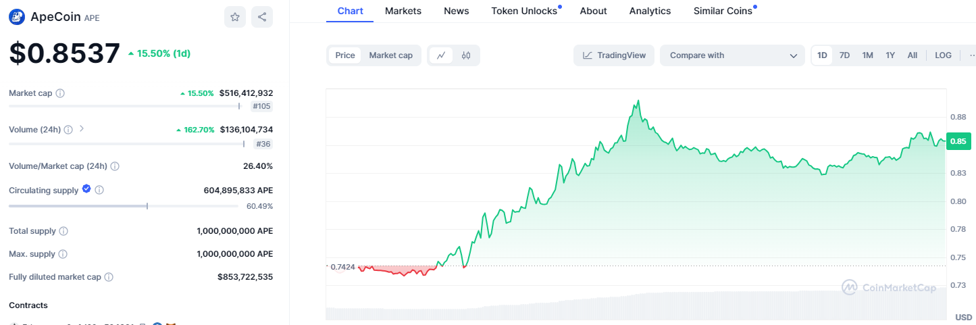Open more chart options ellipsis
This screenshot has width=976, height=325.
(971, 55)
